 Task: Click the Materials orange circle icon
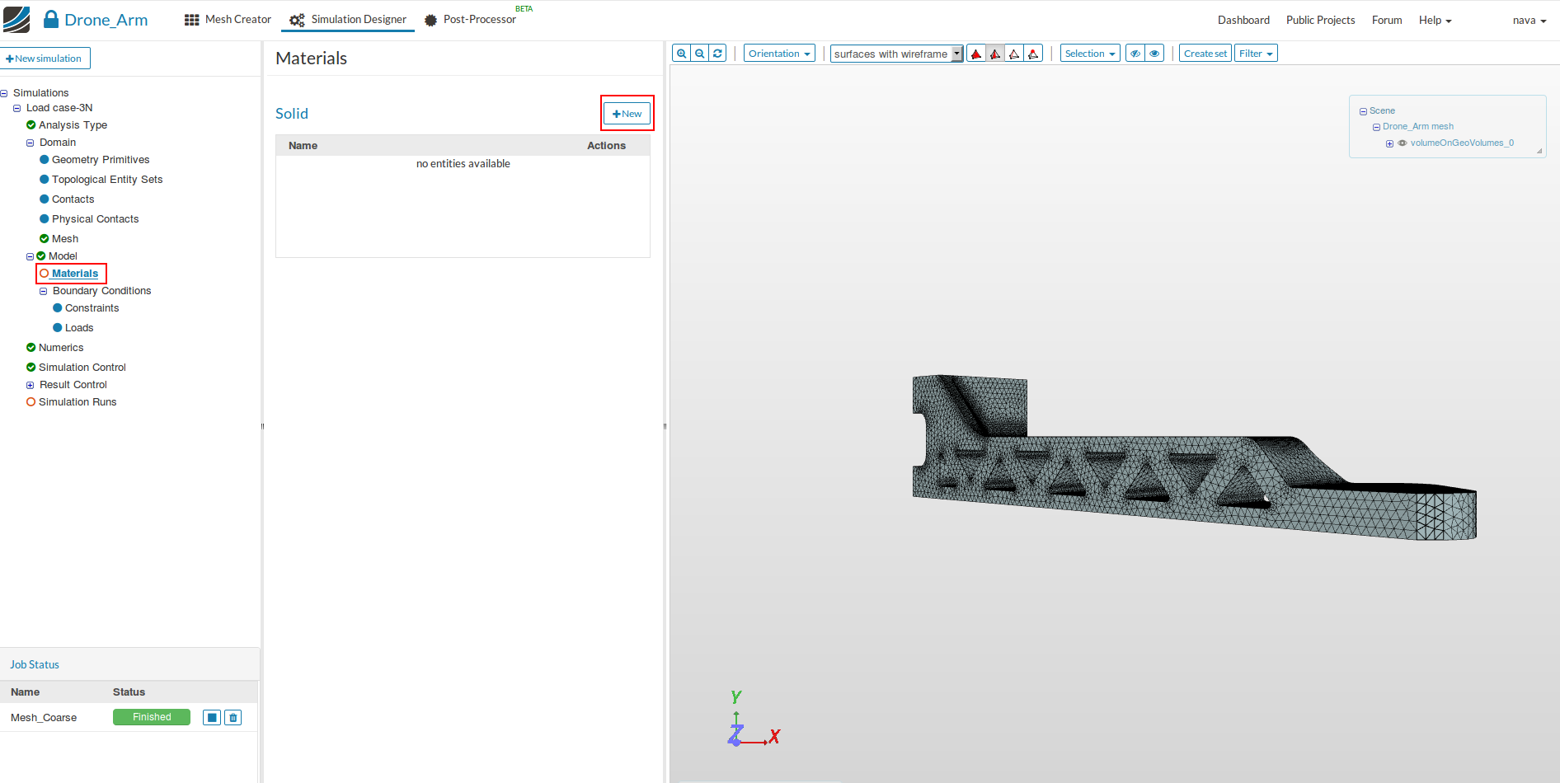pos(45,274)
